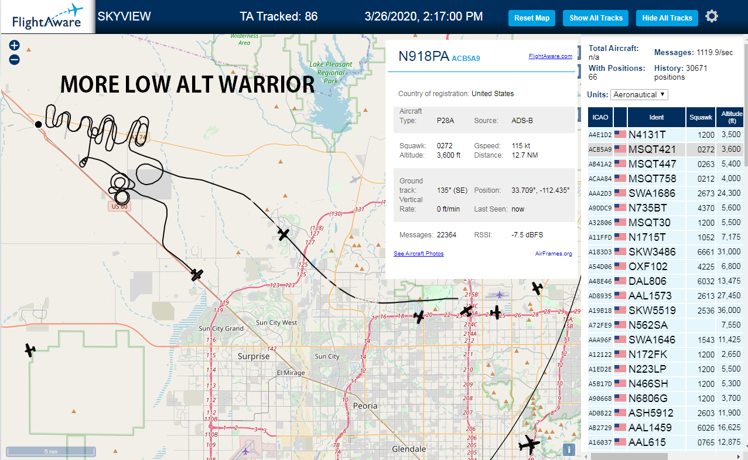
Task: Click the Reset Map button
Action: [x=532, y=18]
